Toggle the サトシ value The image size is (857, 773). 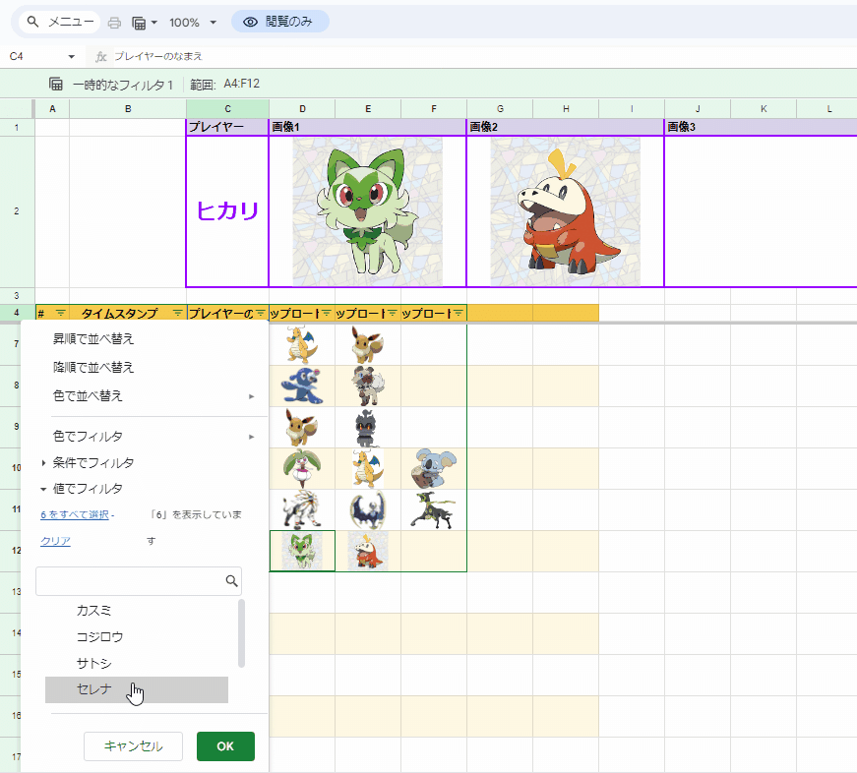pos(137,663)
